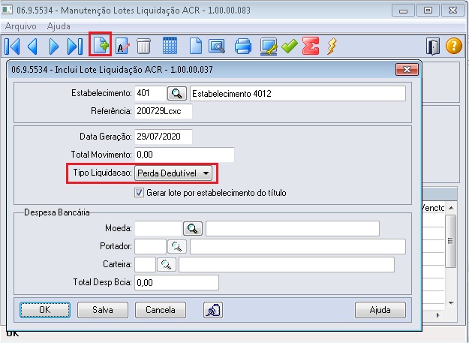Click the Cancela button
Viewport: 469px width, 343px height.
point(161,310)
